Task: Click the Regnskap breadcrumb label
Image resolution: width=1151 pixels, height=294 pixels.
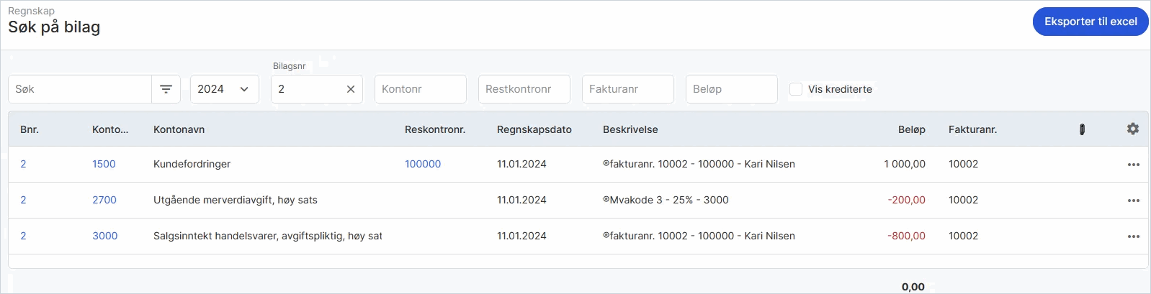Action: [31, 11]
